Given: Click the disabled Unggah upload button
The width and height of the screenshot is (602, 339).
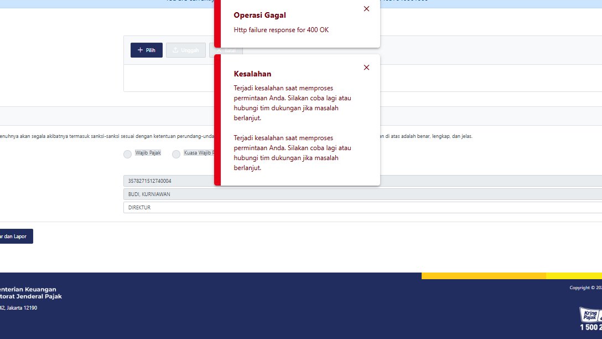Looking at the screenshot, I should coord(186,50).
